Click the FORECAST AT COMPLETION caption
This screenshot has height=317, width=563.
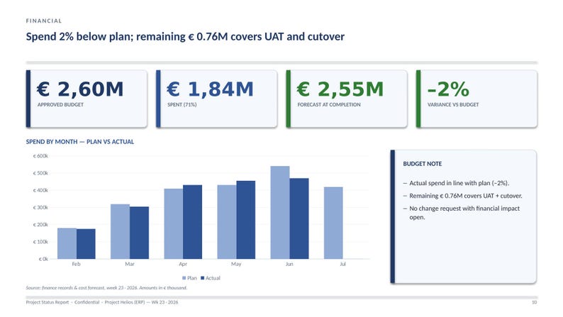(x=329, y=104)
